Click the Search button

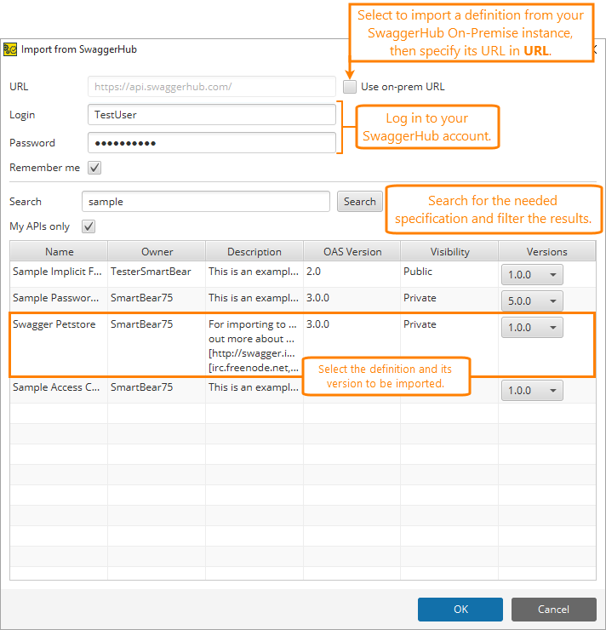pyautogui.click(x=359, y=201)
